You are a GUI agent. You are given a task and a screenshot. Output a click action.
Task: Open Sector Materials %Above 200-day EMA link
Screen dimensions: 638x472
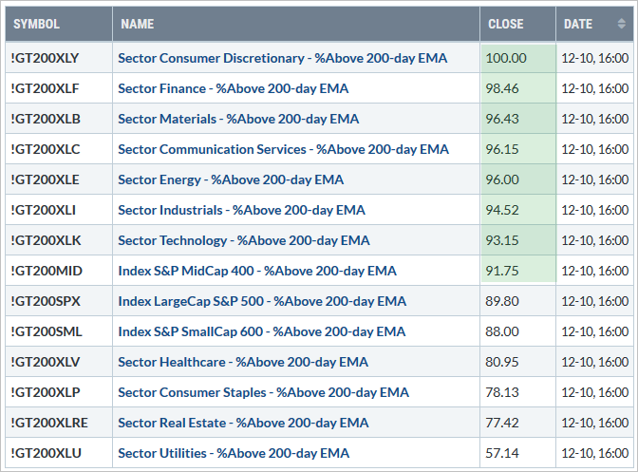click(x=238, y=119)
